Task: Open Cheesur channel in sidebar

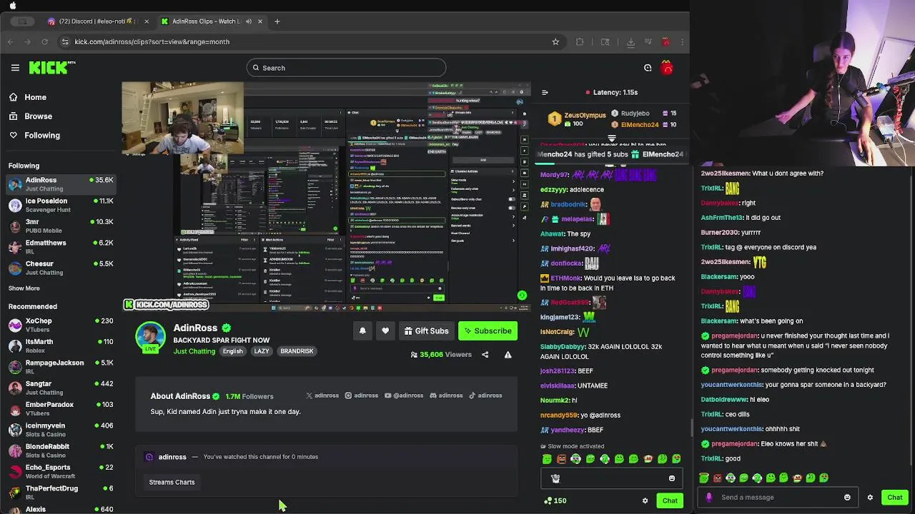Action: click(x=61, y=268)
